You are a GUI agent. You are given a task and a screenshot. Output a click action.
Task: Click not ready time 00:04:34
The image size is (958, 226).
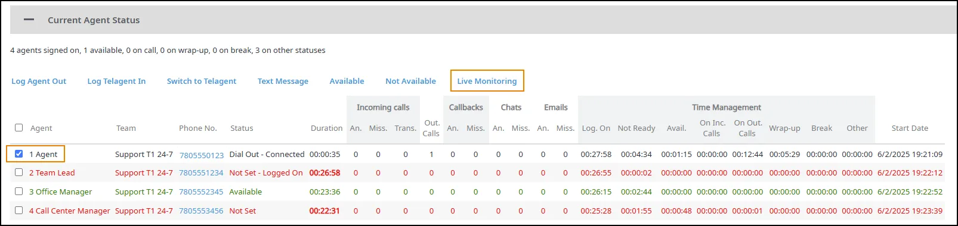636,154
